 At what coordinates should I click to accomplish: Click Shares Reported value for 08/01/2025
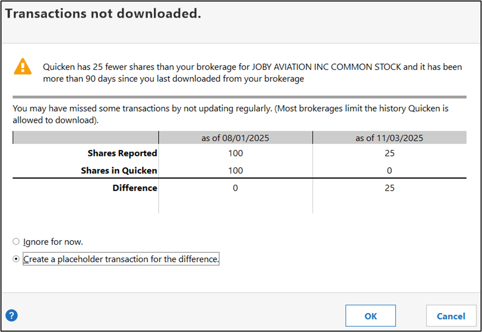click(x=235, y=153)
